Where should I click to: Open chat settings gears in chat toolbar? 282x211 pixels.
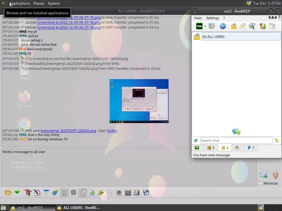(55, 193)
